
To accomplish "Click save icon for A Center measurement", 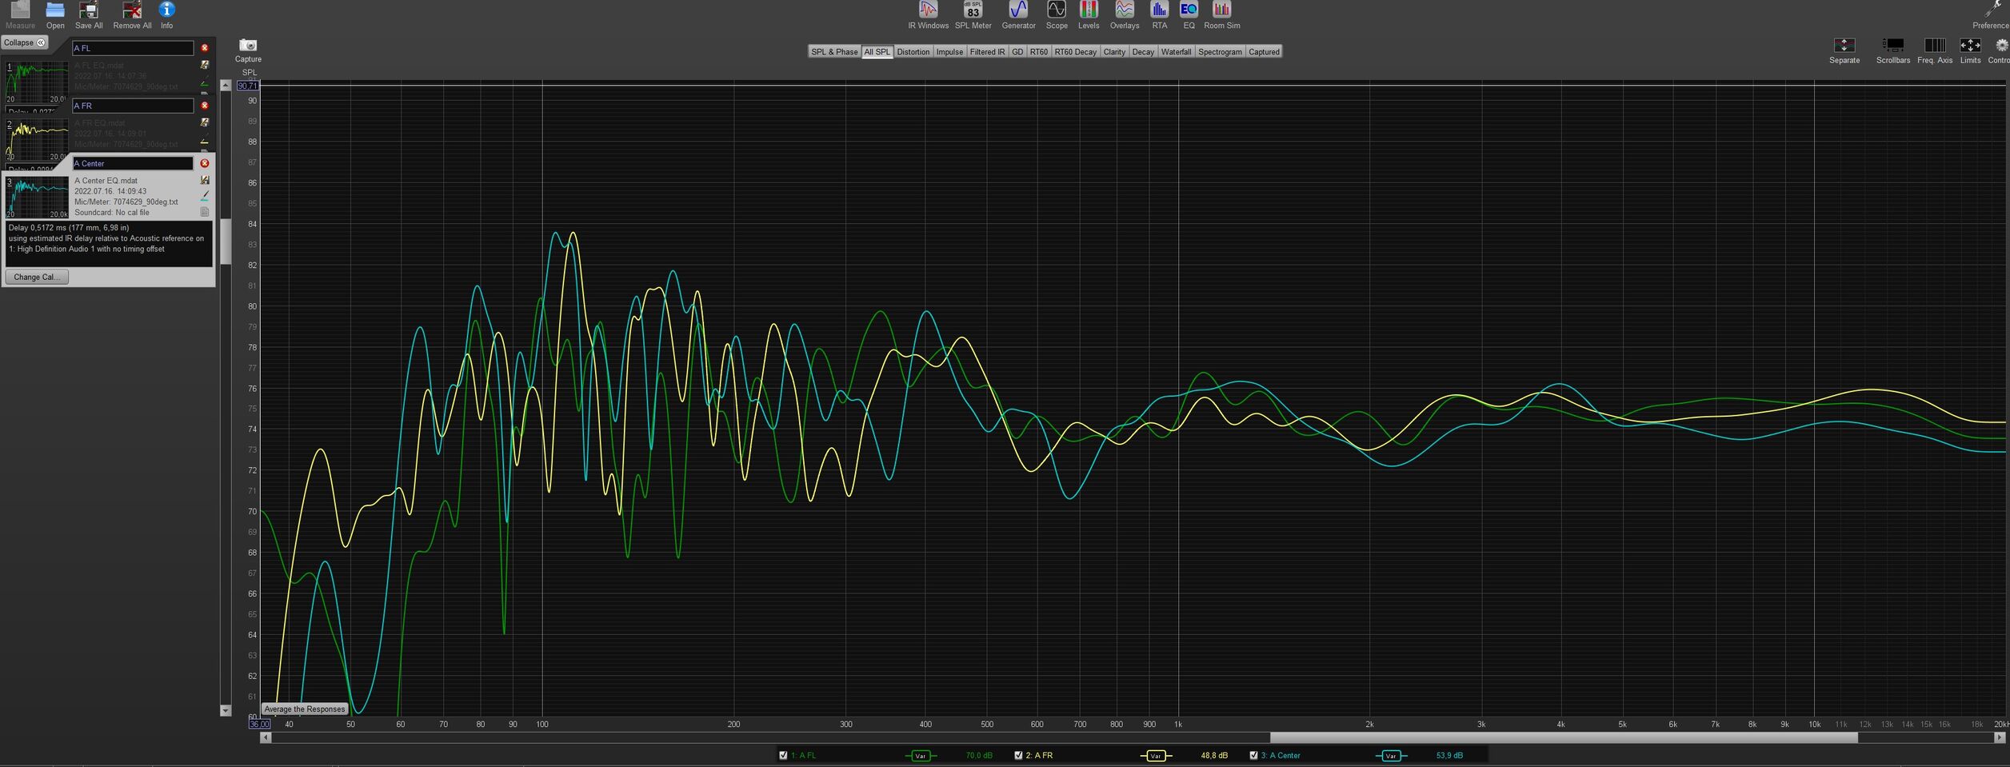I will tap(205, 180).
